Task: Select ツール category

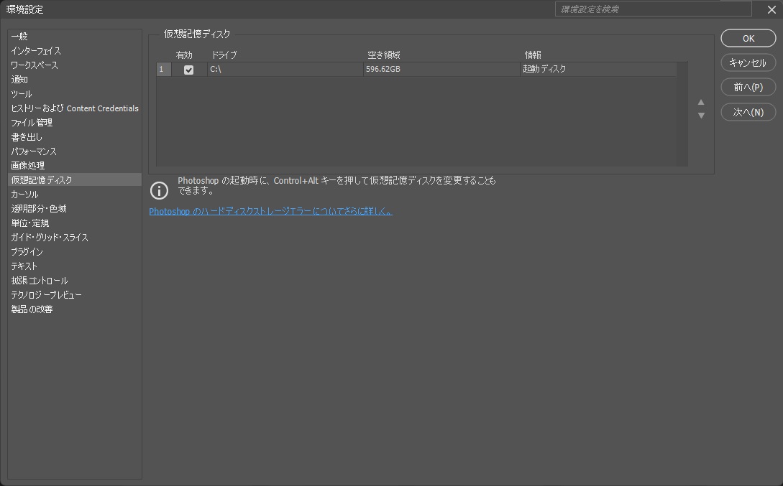Action: pos(75,94)
